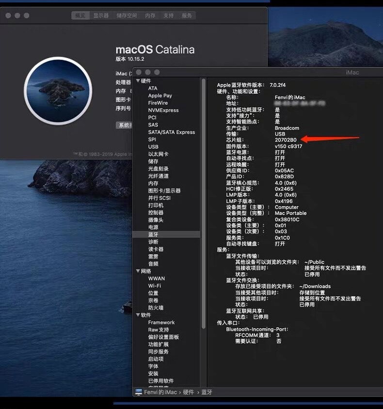Select 字体 entry in sidebar
This screenshot has height=409, width=383.
(153, 366)
